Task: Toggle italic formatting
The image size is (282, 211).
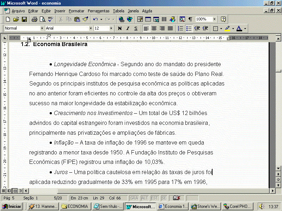Action: (128, 28)
